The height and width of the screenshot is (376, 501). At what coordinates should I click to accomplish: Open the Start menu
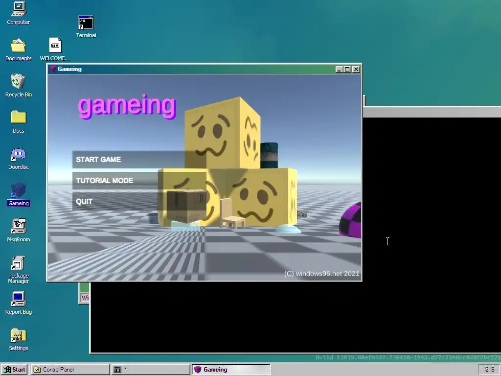(x=14, y=370)
